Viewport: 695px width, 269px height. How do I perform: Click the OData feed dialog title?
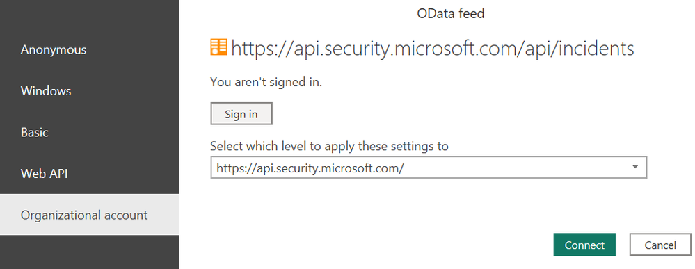point(450,14)
